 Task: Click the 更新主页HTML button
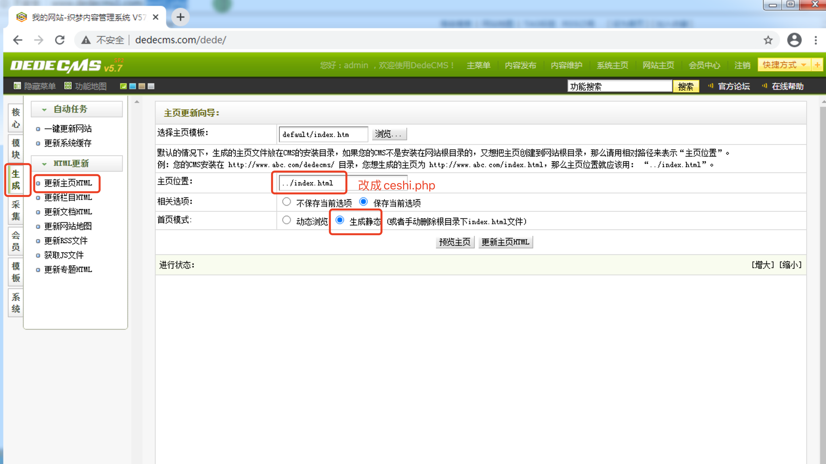click(506, 242)
